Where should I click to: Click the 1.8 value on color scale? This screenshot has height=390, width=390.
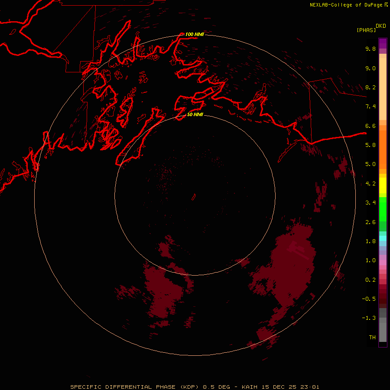pos(370,241)
